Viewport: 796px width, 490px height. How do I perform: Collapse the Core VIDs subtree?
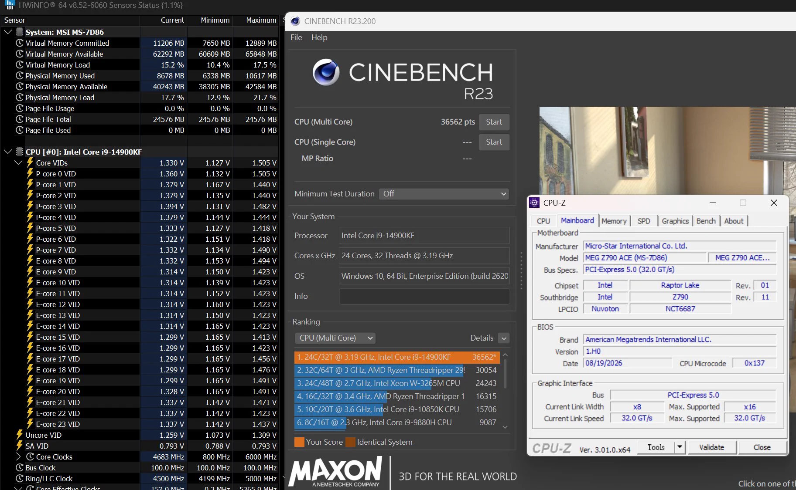click(18, 162)
